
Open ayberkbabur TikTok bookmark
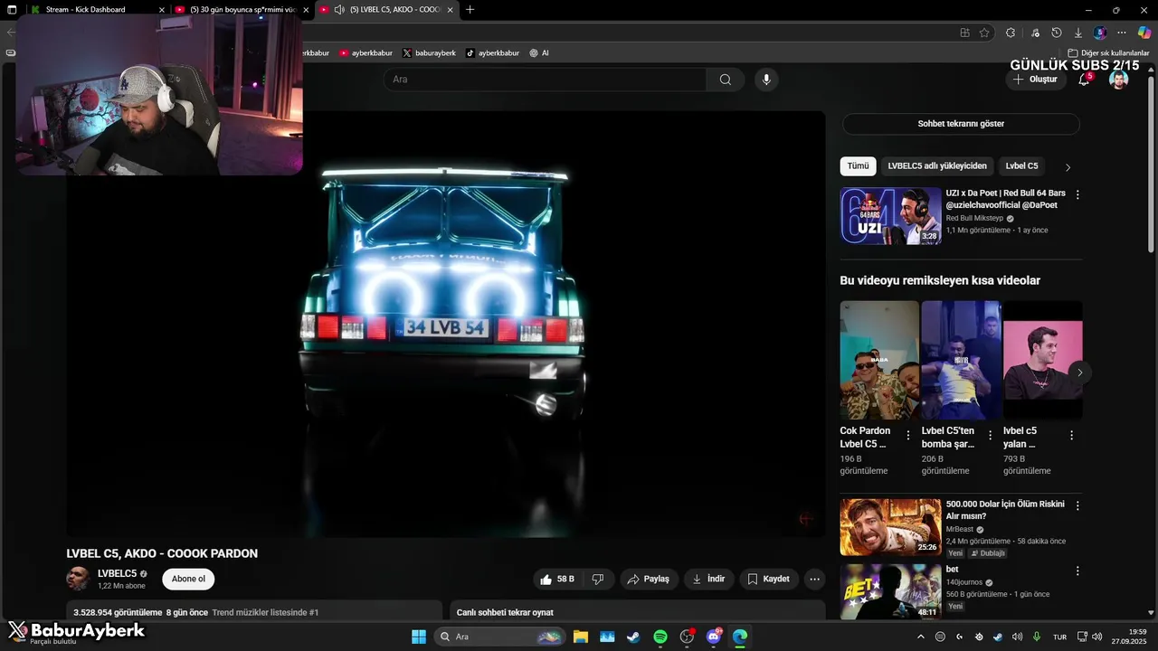tap(493, 53)
